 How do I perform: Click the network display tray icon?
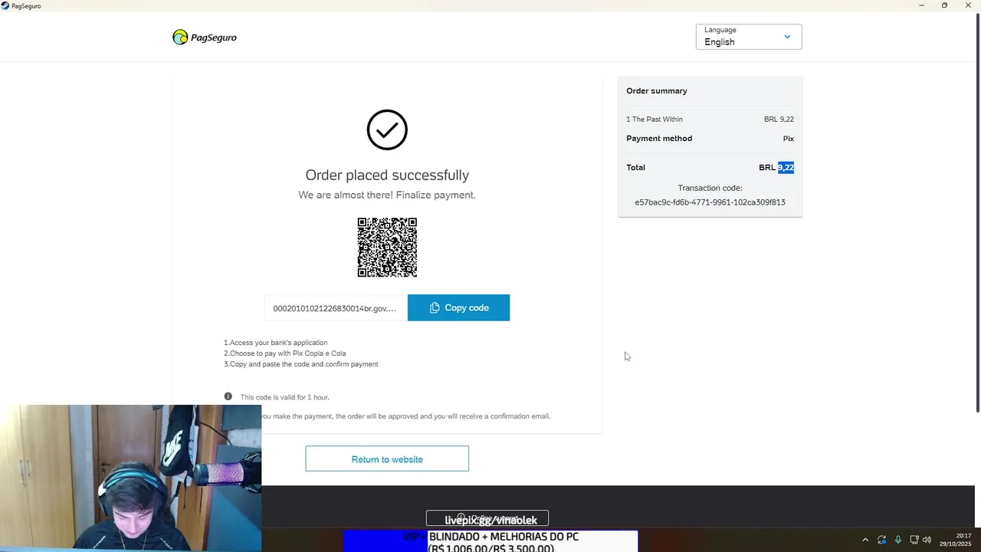(914, 540)
